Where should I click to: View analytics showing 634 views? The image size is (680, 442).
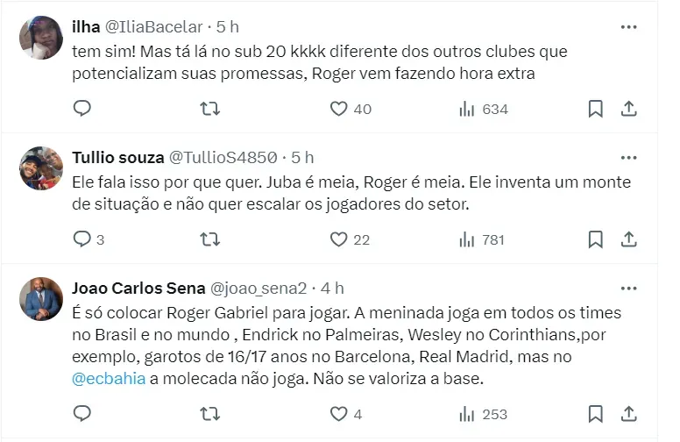point(483,109)
